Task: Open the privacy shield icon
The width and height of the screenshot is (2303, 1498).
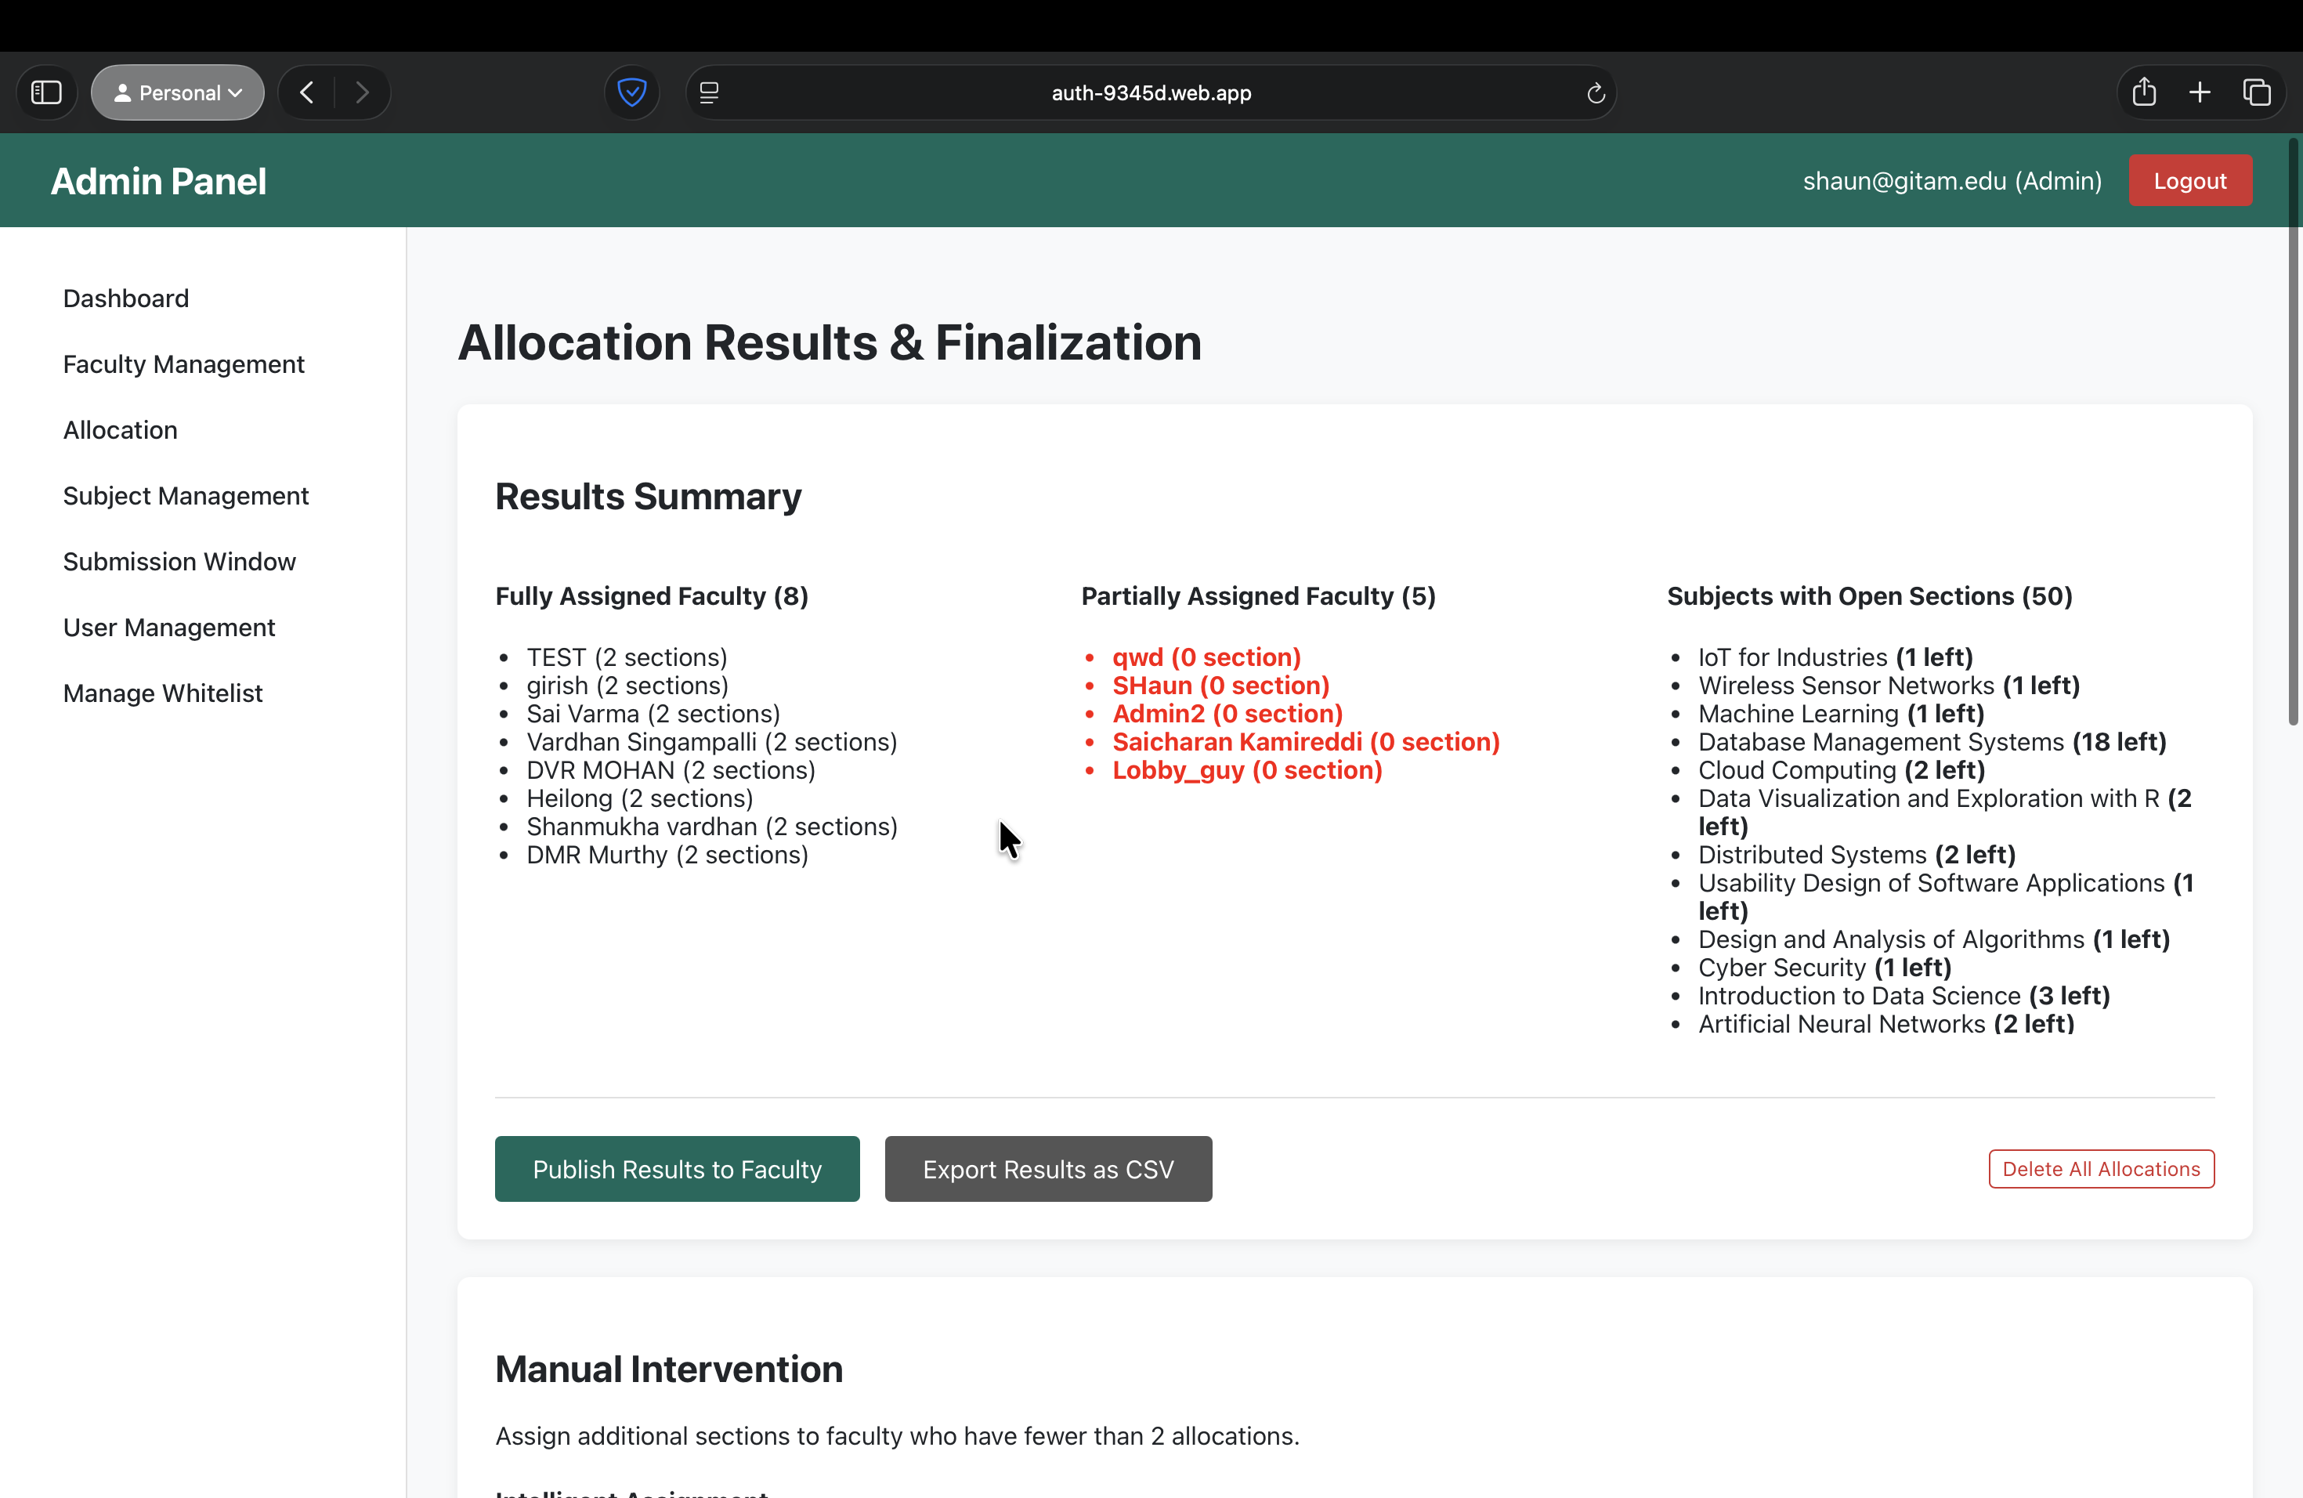Action: [x=632, y=93]
